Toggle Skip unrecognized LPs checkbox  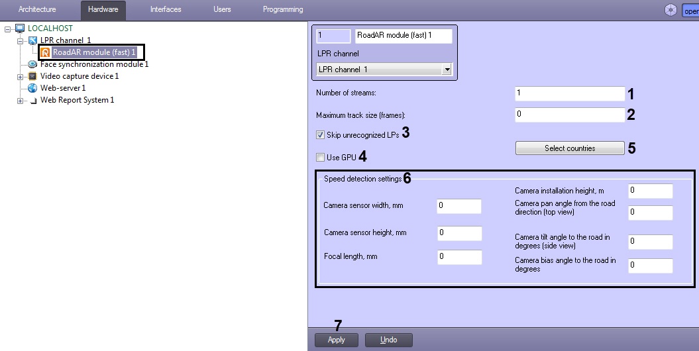(320, 134)
